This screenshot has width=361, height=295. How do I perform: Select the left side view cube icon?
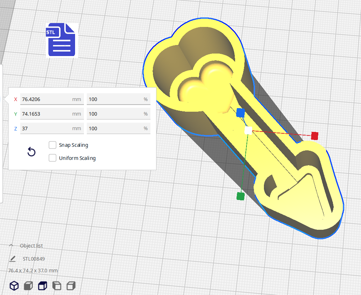(57, 286)
